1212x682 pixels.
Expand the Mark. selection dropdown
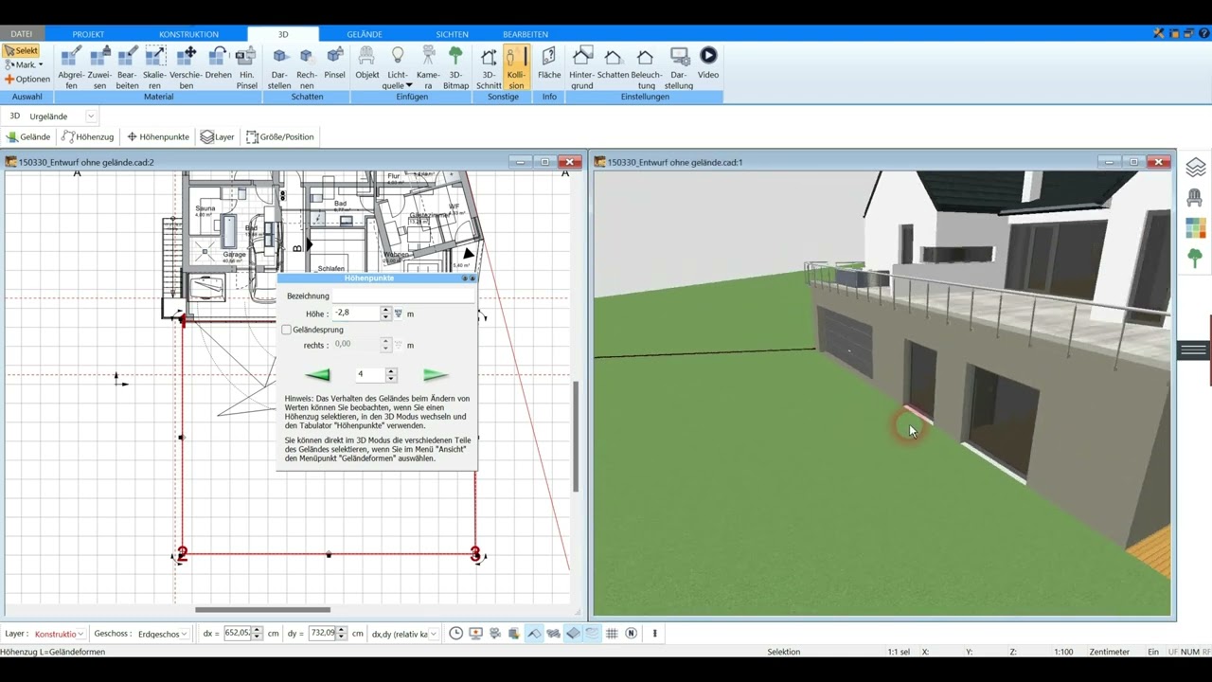(41, 64)
